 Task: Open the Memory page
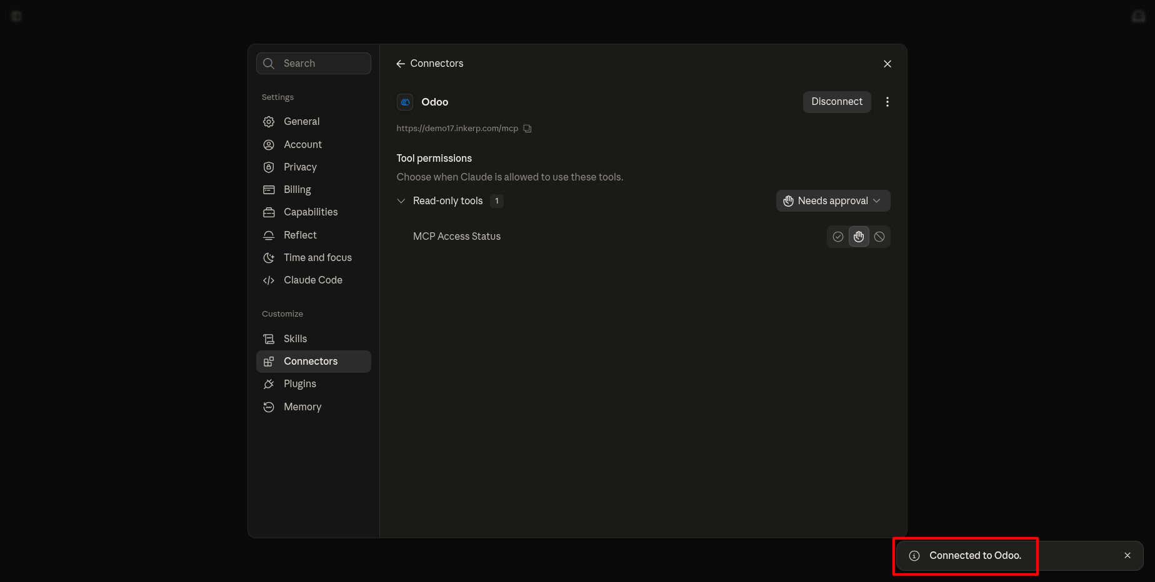(x=314, y=407)
